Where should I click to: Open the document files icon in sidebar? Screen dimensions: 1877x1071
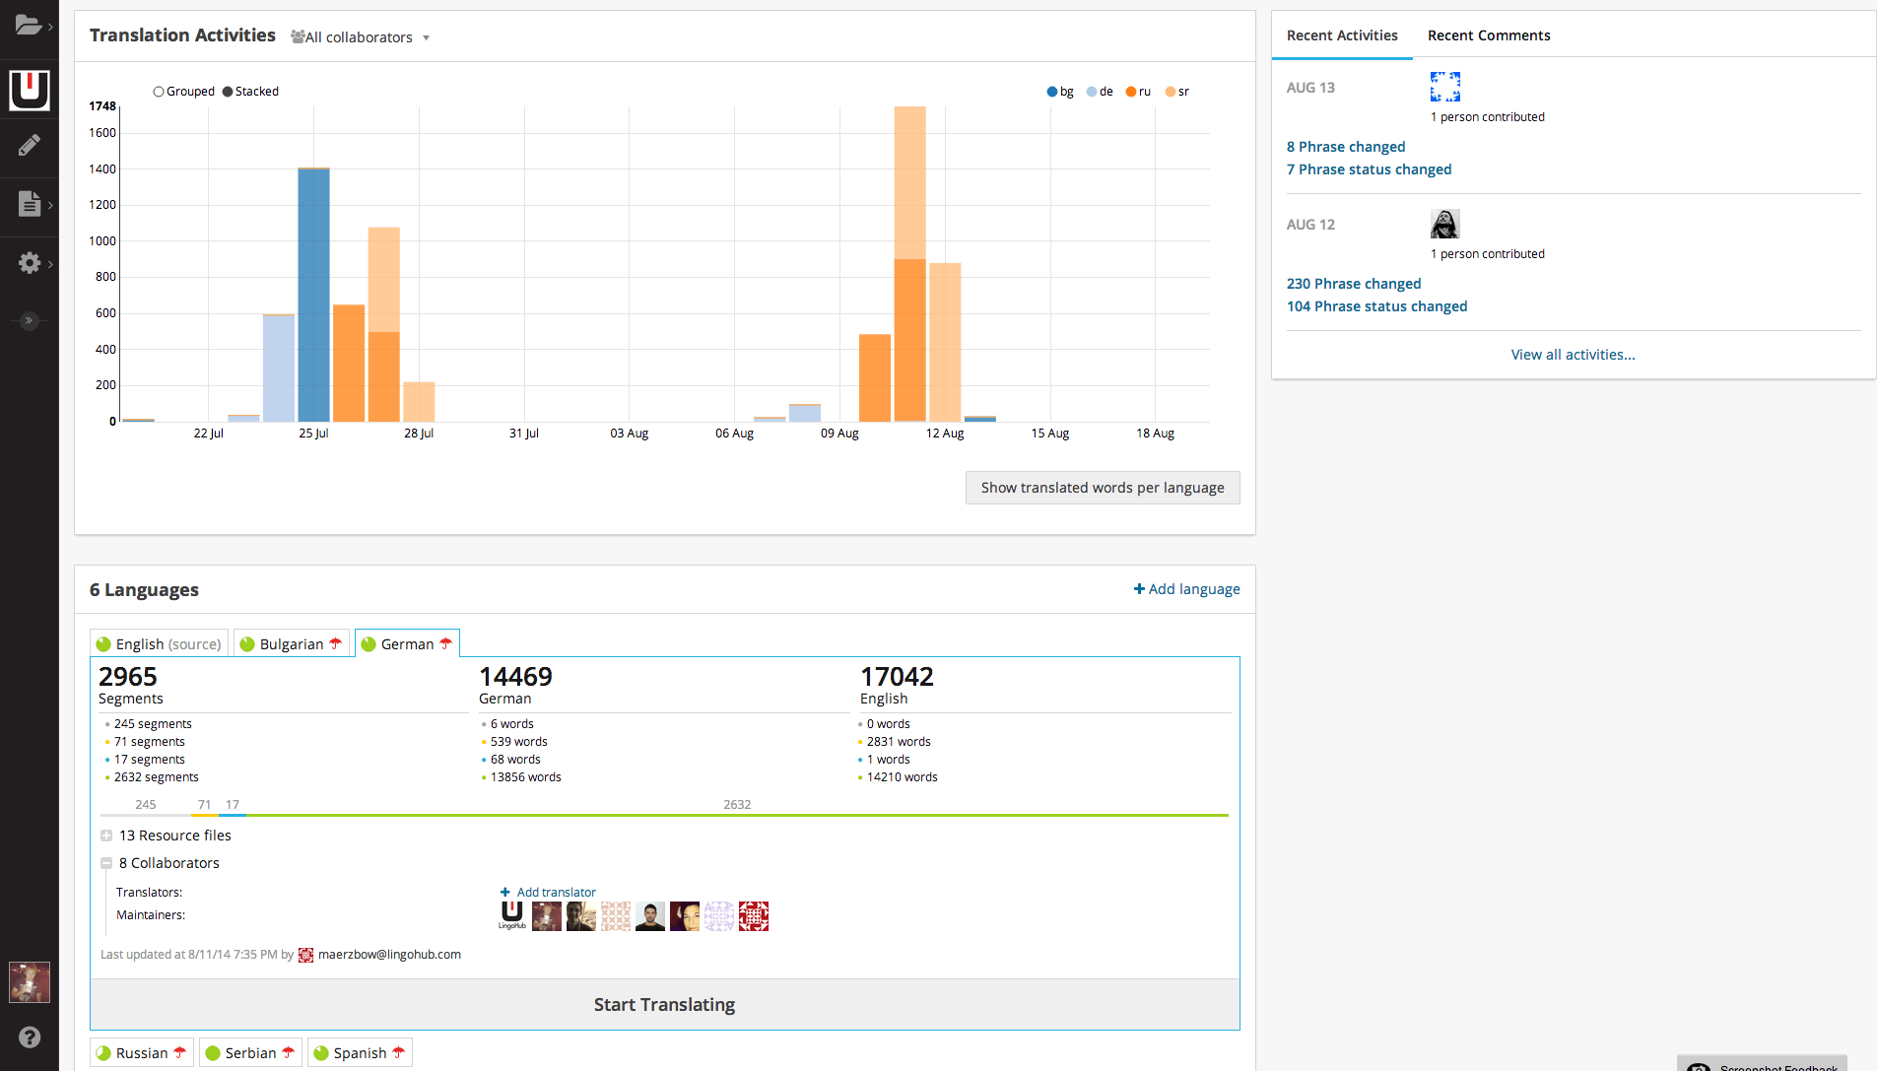(x=30, y=204)
